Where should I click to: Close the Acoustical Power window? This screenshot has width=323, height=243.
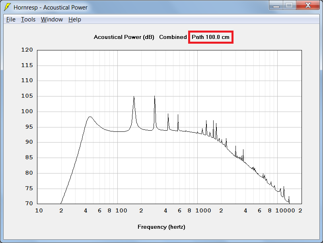pyautogui.click(x=308, y=5)
